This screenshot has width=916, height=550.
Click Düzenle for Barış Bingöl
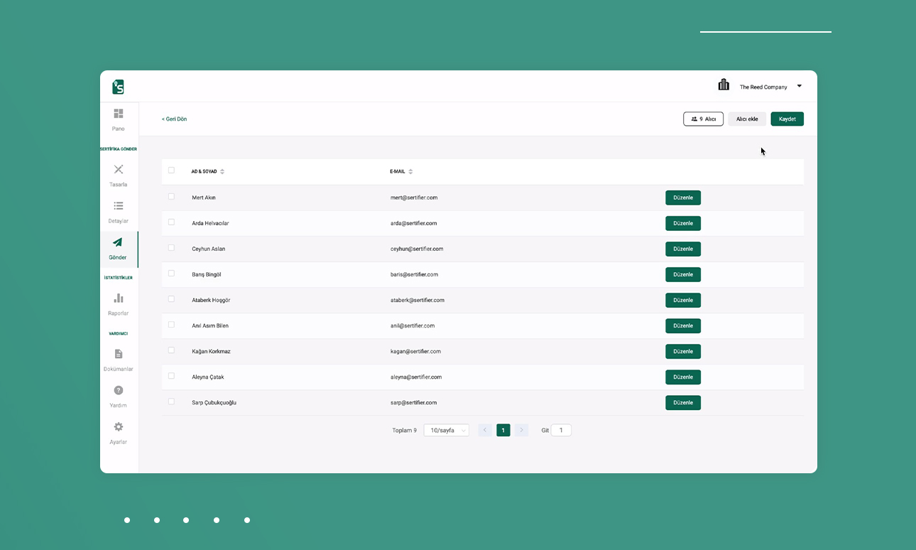(683, 274)
